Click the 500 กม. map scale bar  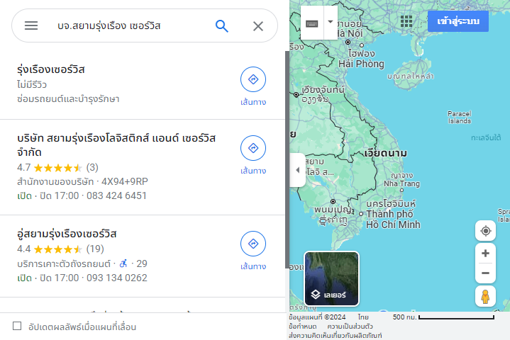tap(443, 317)
